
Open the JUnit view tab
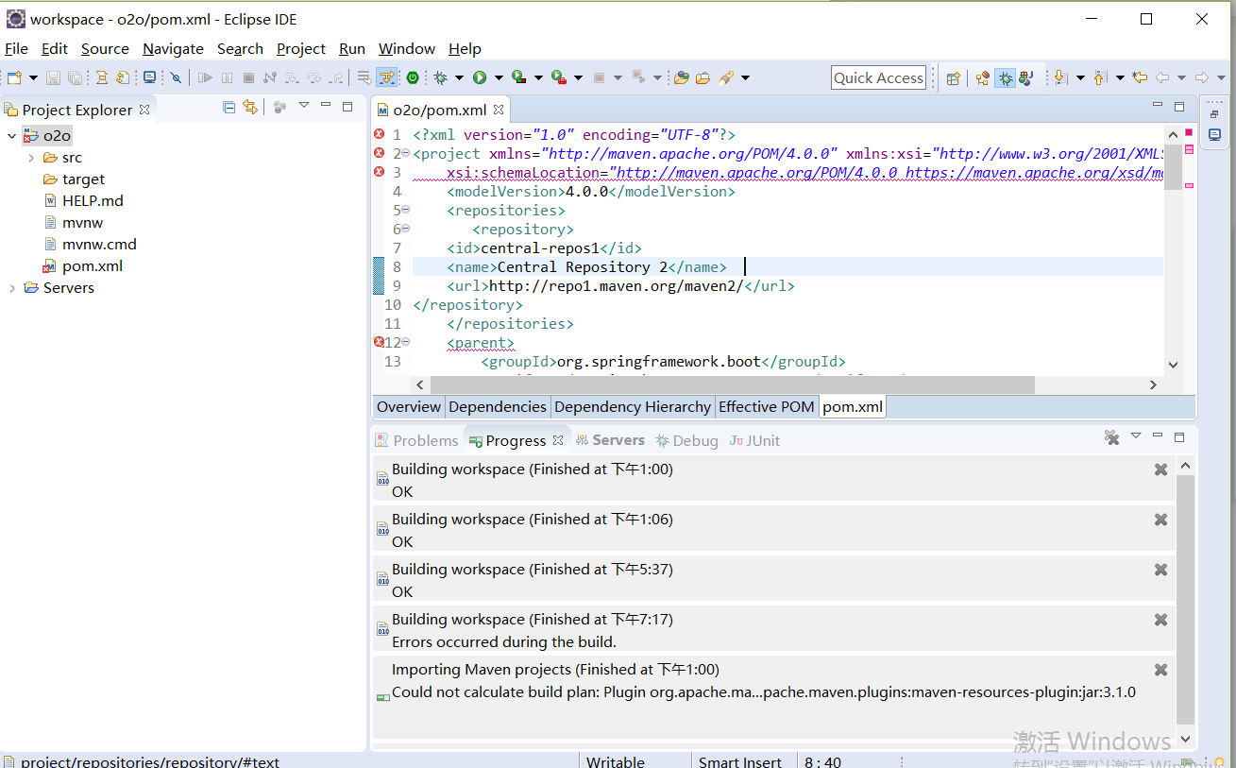755,441
